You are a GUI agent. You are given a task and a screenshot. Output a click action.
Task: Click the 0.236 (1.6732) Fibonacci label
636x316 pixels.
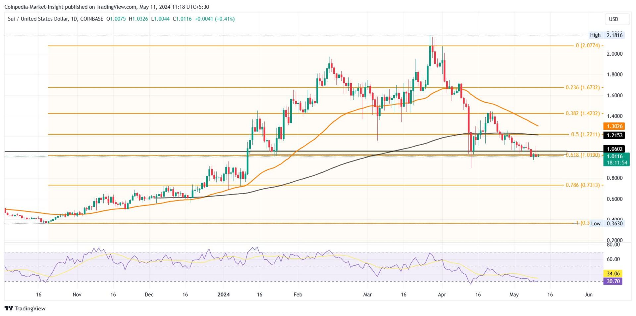(583, 87)
